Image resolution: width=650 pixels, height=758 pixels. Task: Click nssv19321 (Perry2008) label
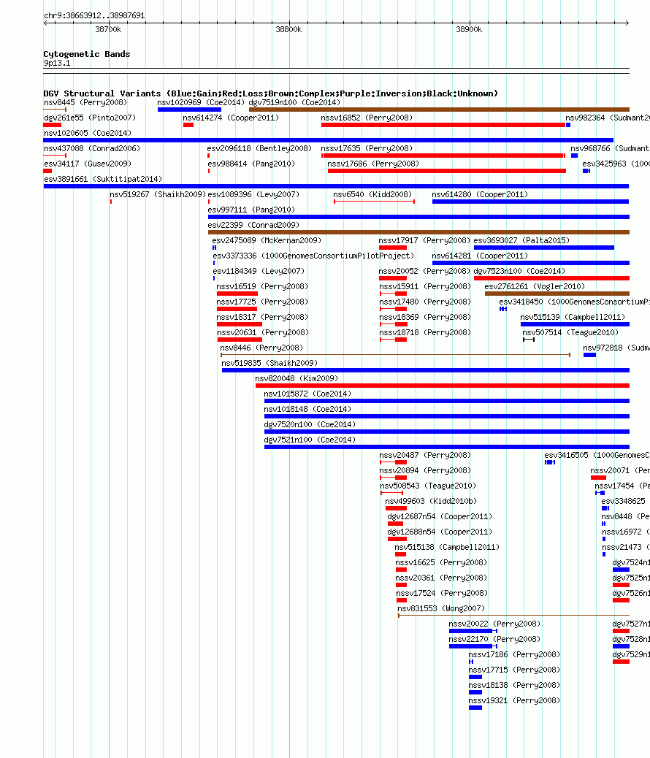(x=514, y=700)
